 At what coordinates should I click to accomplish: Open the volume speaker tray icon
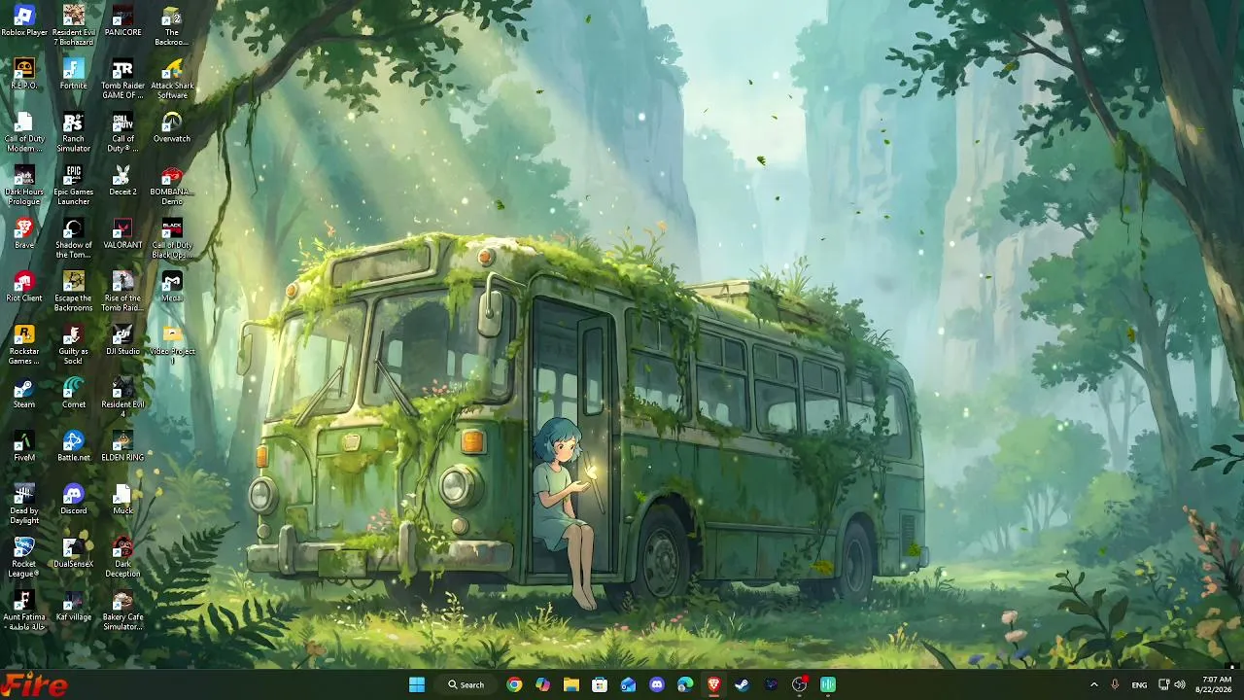pos(1180,684)
